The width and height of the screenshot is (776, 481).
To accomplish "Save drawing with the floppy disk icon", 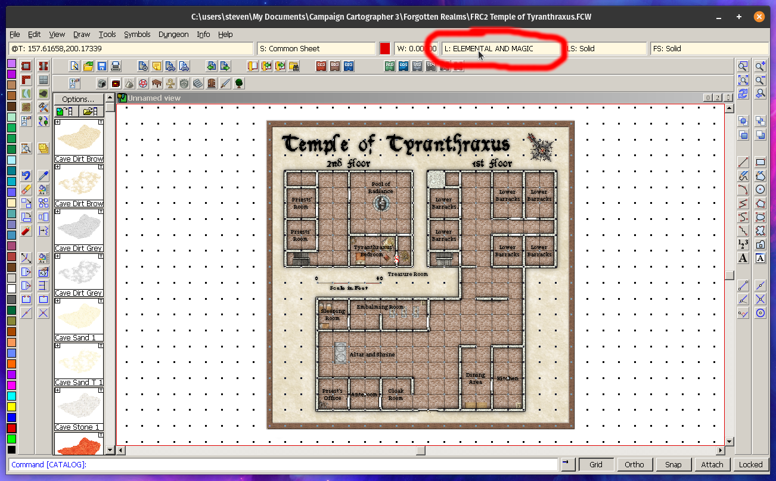I will point(102,66).
